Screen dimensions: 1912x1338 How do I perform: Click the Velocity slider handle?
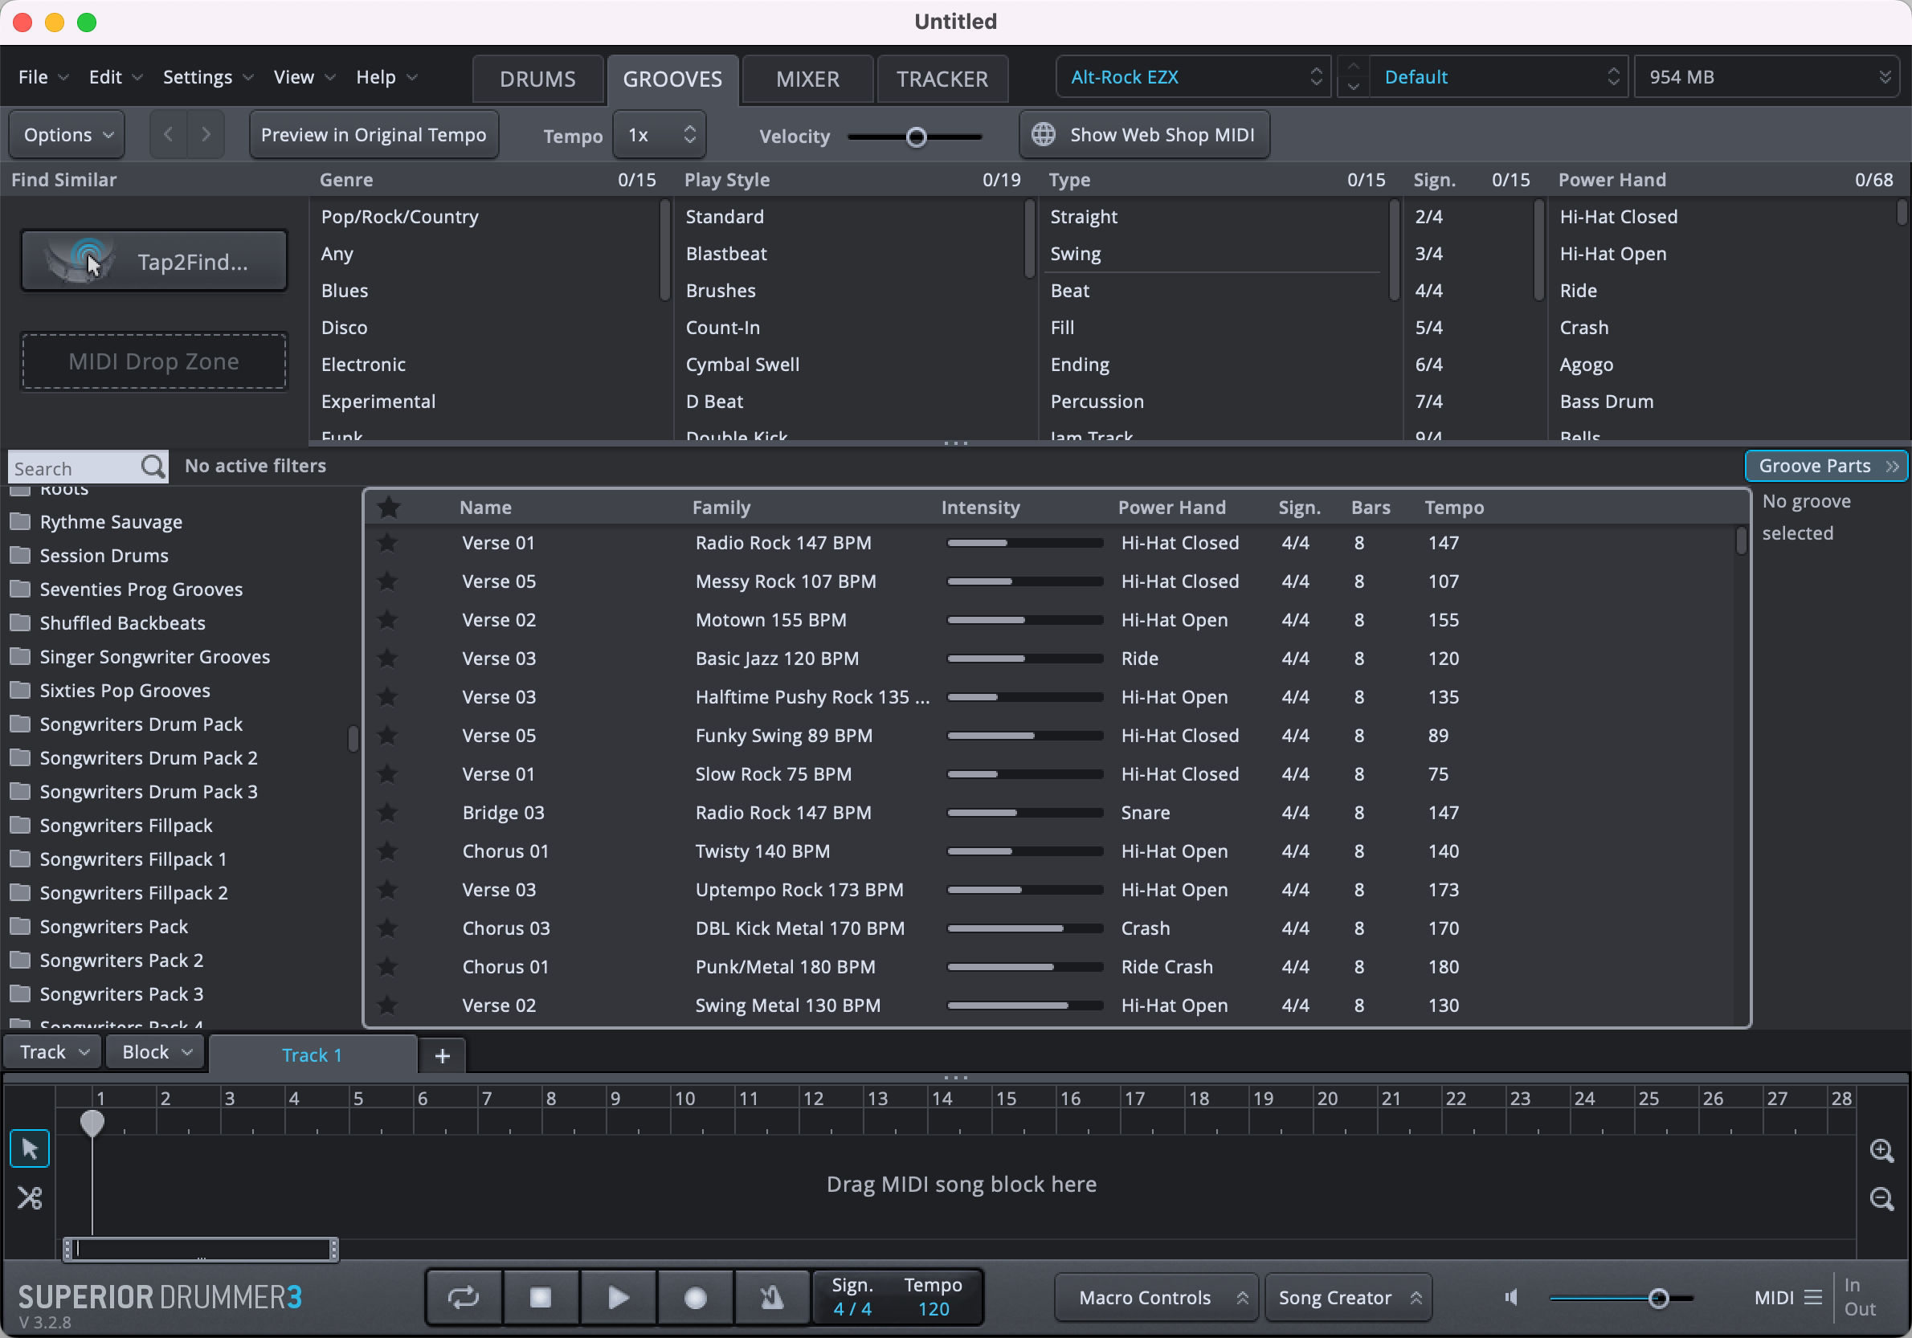pyautogui.click(x=916, y=137)
